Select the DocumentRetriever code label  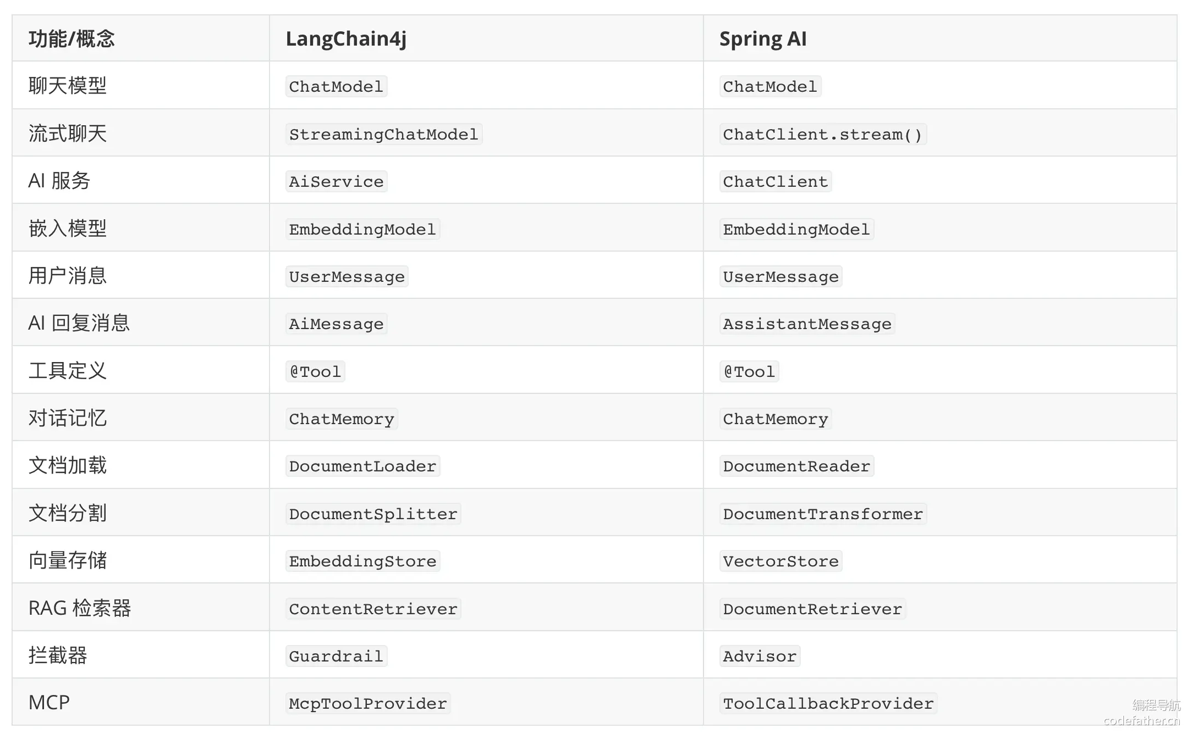click(812, 609)
